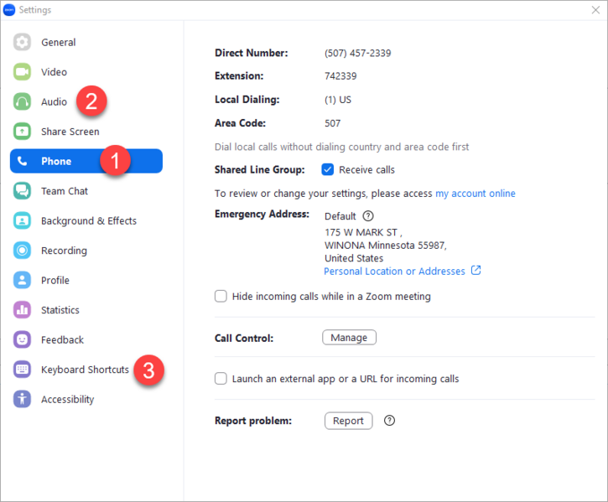Follow the Personal Location or Addresses link
This screenshot has height=502, width=608.
[394, 272]
